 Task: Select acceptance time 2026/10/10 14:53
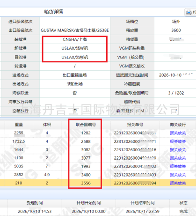(35, 211)
